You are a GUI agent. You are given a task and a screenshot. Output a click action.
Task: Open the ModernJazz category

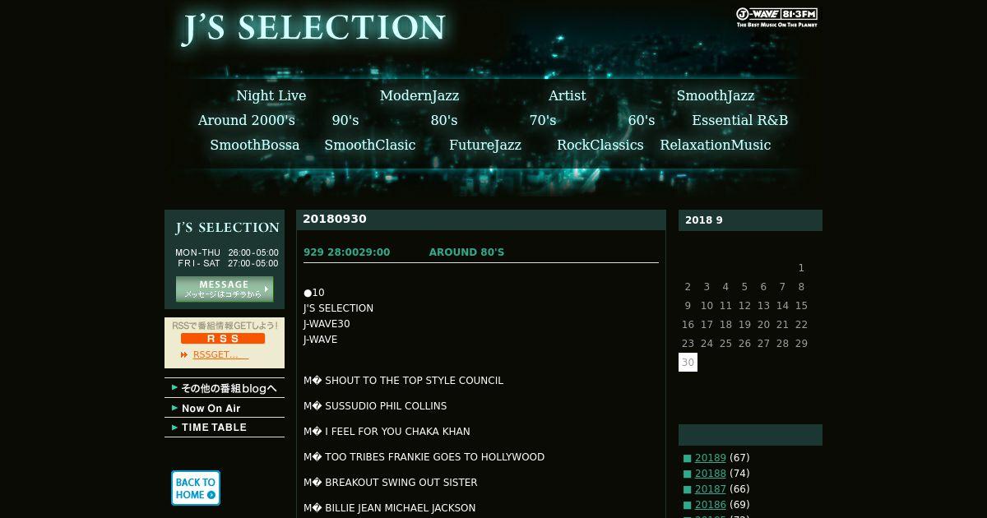click(419, 95)
